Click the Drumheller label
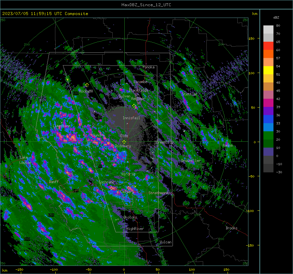Image resolution: width=293 pixels, height=274 pixels. (x=191, y=161)
